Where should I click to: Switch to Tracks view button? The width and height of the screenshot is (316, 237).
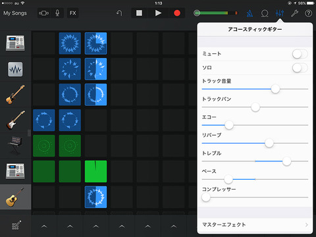(43, 13)
